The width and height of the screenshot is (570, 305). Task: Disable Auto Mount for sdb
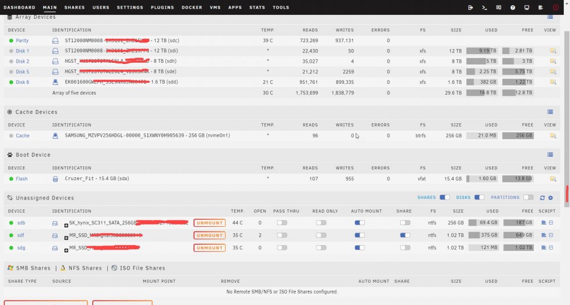tap(360, 223)
